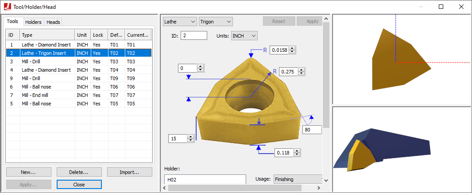The height and width of the screenshot is (193, 472).
Task: Click the Delete... button
Action: click(x=79, y=172)
